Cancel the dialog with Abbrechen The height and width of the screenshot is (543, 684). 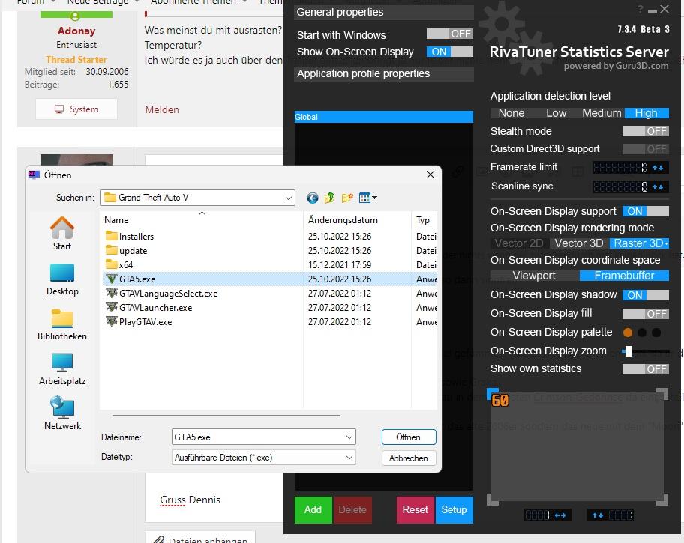pos(409,458)
